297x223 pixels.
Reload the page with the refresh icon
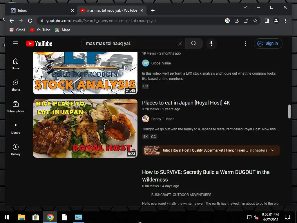pyautogui.click(x=30, y=21)
